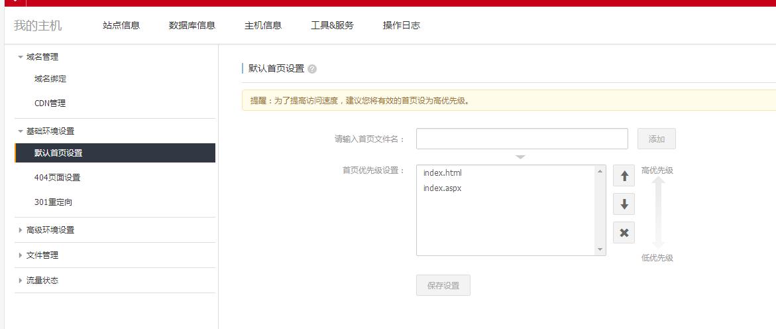The width and height of the screenshot is (776, 329).
Task: Open the 工具&服务 tab
Action: click(332, 25)
